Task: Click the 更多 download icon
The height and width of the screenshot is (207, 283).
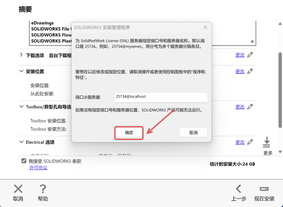Action: click(x=267, y=142)
